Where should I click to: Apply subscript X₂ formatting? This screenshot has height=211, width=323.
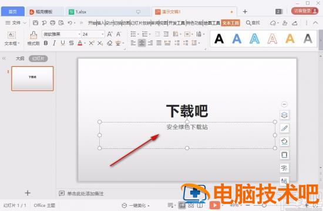tap(100, 43)
